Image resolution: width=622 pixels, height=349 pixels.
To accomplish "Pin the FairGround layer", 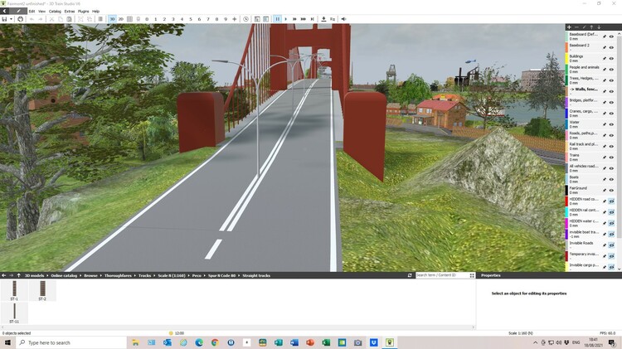I will point(605,191).
